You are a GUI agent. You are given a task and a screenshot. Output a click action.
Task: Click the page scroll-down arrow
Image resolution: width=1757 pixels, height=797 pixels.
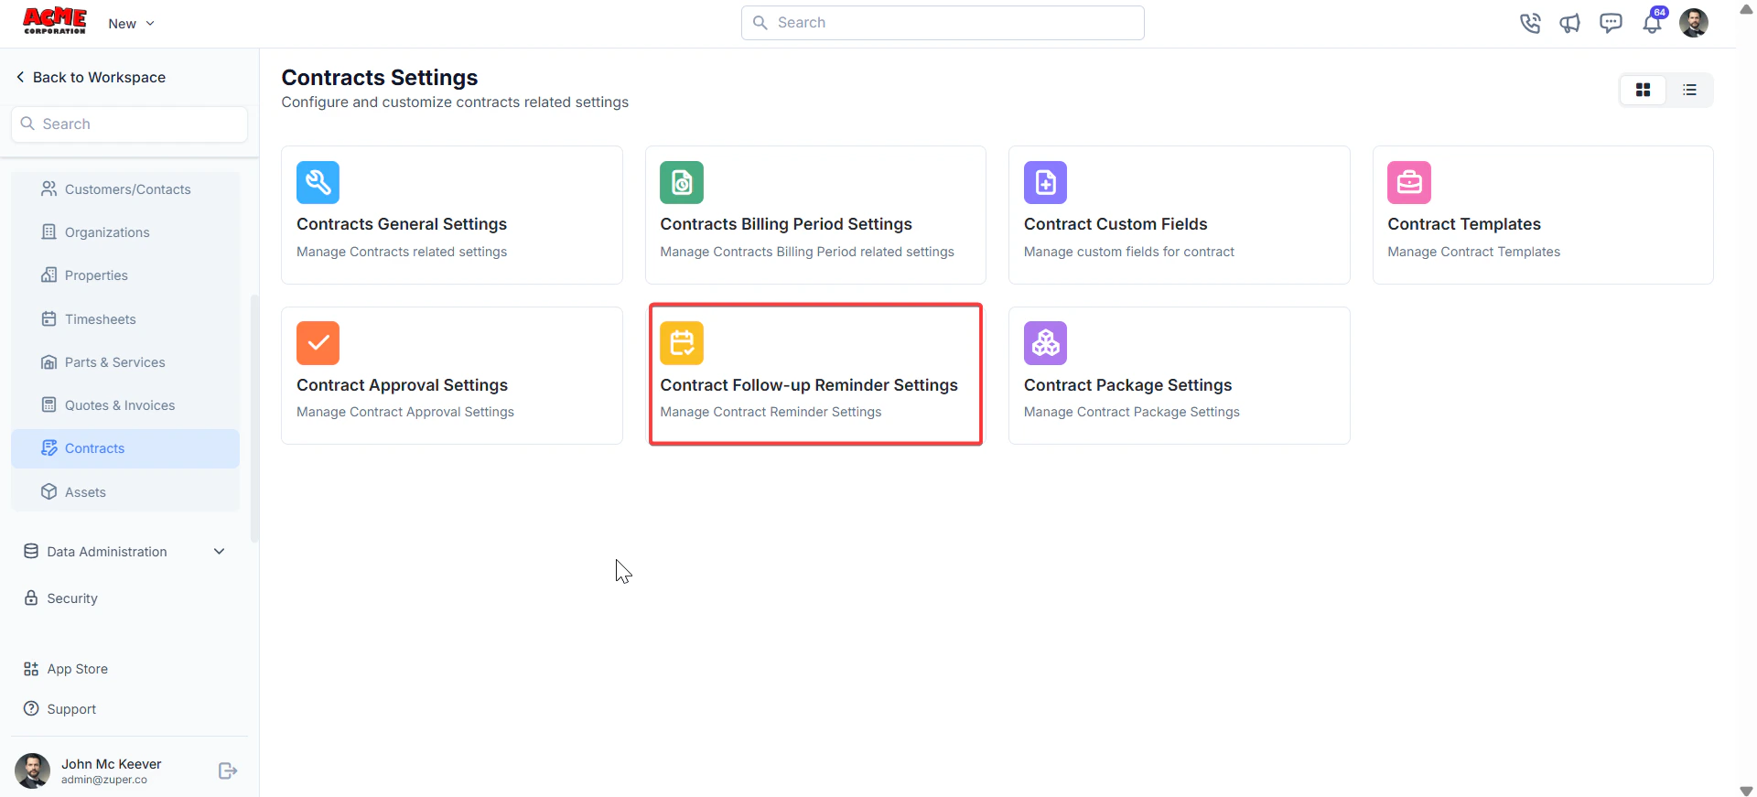tap(1746, 790)
